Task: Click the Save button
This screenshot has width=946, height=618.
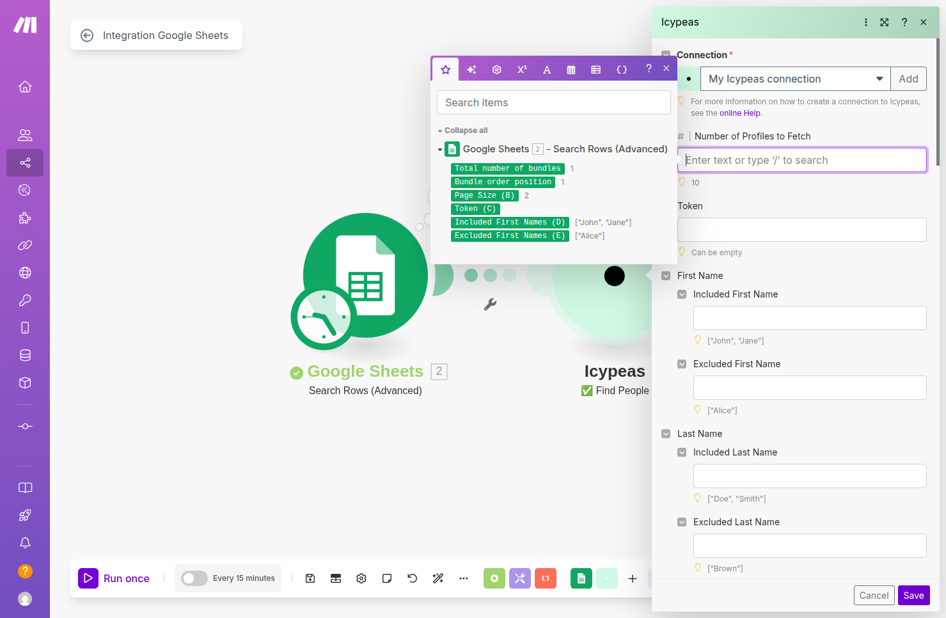Action: click(913, 596)
